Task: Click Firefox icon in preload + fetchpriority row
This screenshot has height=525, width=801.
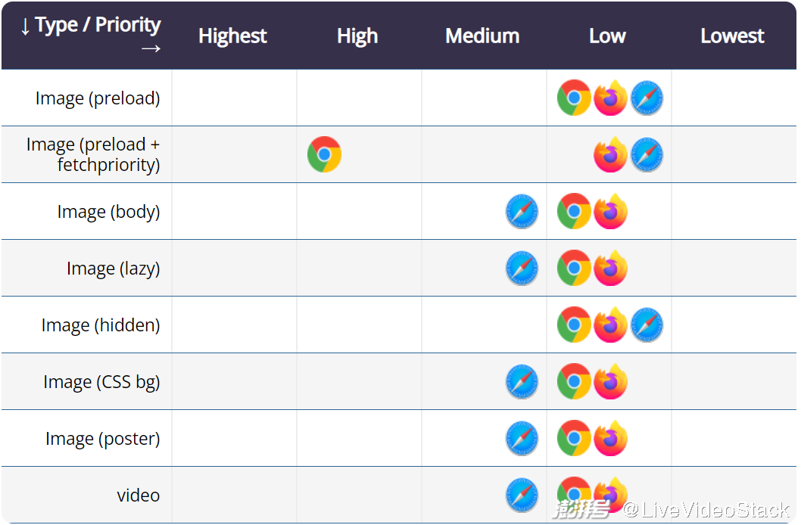Action: (x=610, y=154)
